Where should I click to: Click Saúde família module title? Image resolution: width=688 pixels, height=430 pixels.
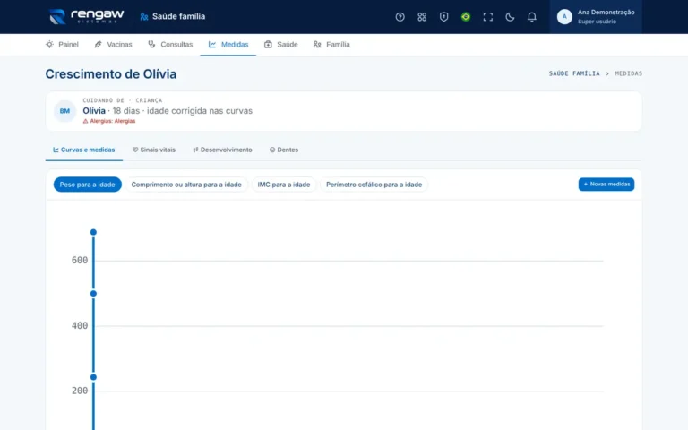click(178, 17)
